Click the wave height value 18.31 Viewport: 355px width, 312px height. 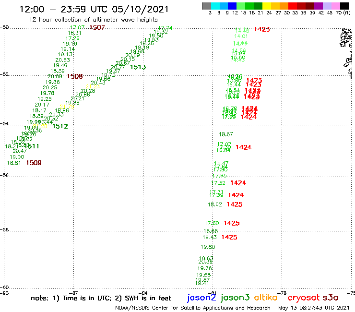pyautogui.click(x=74, y=33)
